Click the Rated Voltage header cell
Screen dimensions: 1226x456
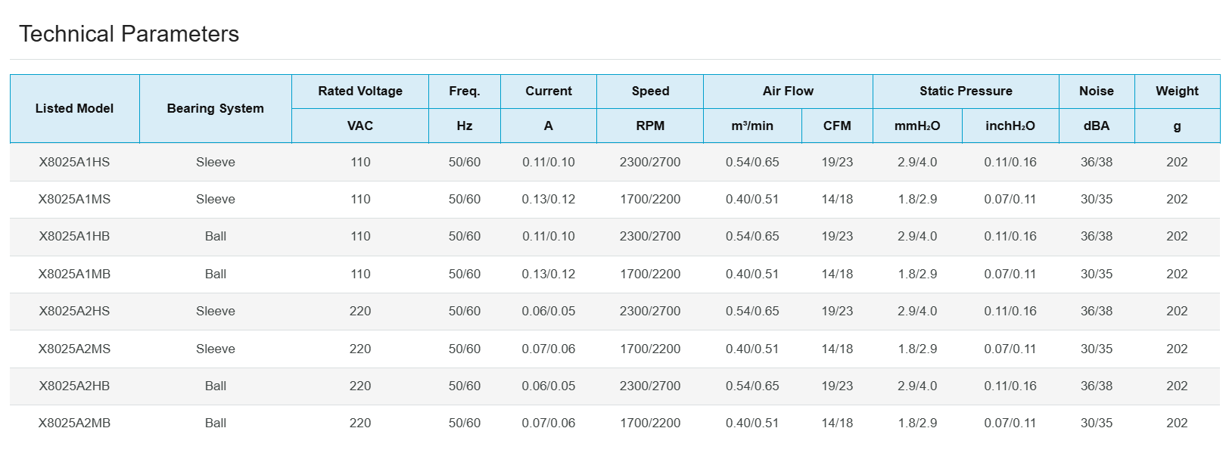(359, 91)
